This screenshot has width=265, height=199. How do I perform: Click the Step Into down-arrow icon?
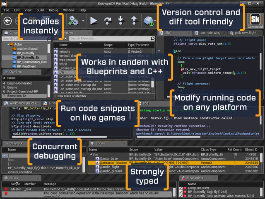click(x=120, y=21)
